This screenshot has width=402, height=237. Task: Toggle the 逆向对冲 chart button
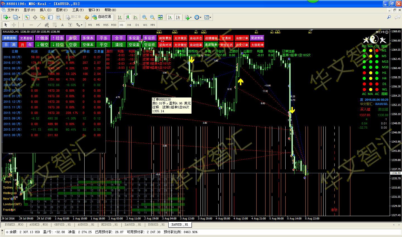165,45
